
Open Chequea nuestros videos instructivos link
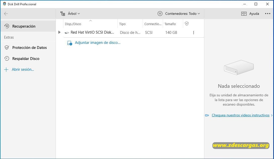(x=241, y=115)
